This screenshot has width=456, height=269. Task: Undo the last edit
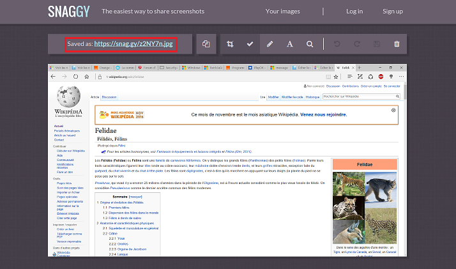(337, 44)
